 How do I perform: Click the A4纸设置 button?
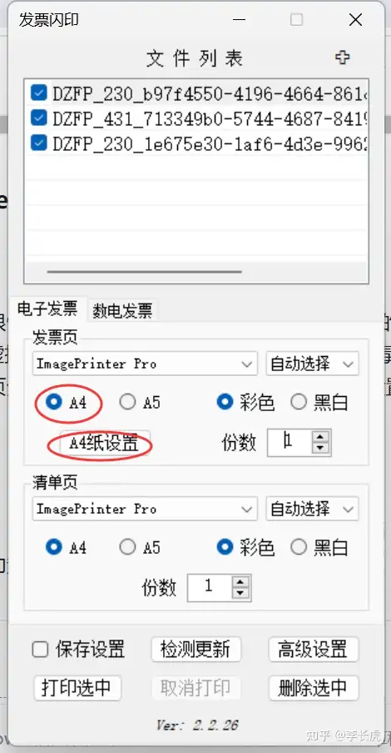click(104, 444)
